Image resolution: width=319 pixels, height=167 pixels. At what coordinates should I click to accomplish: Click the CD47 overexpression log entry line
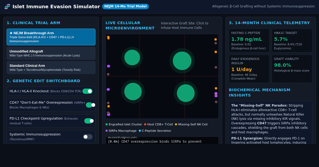tap(155, 142)
